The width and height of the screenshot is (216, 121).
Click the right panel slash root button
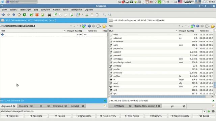click(189, 26)
